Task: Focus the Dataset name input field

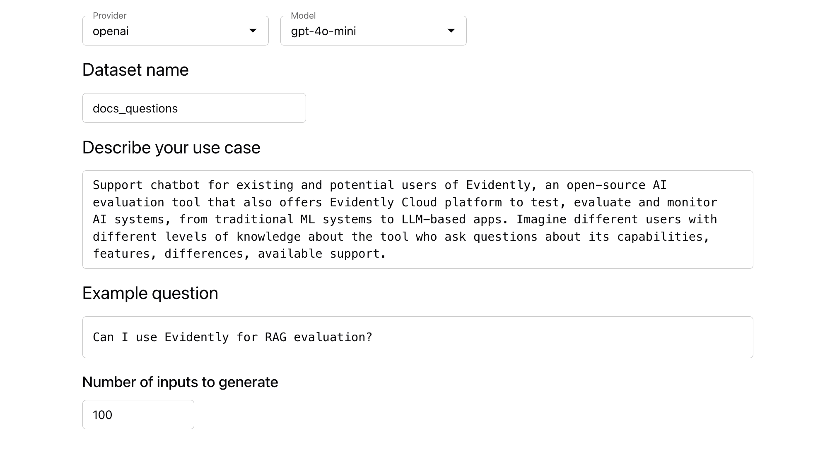Action: click(194, 108)
